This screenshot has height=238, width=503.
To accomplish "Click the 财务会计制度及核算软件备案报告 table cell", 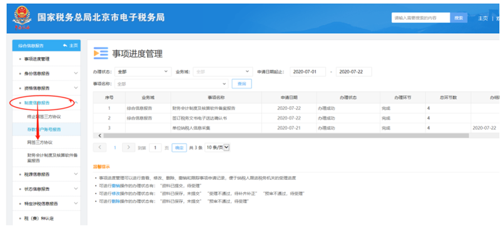I will tap(204, 108).
